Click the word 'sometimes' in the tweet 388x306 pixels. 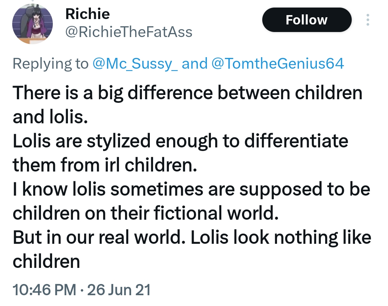pyautogui.click(x=157, y=189)
